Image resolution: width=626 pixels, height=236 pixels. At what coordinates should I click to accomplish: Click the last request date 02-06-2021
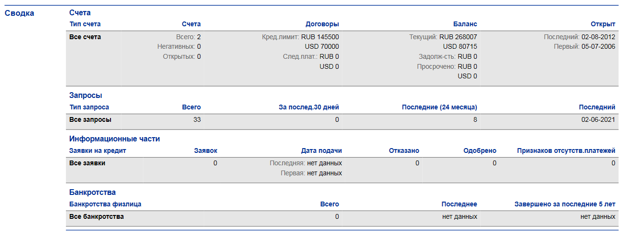(x=598, y=119)
